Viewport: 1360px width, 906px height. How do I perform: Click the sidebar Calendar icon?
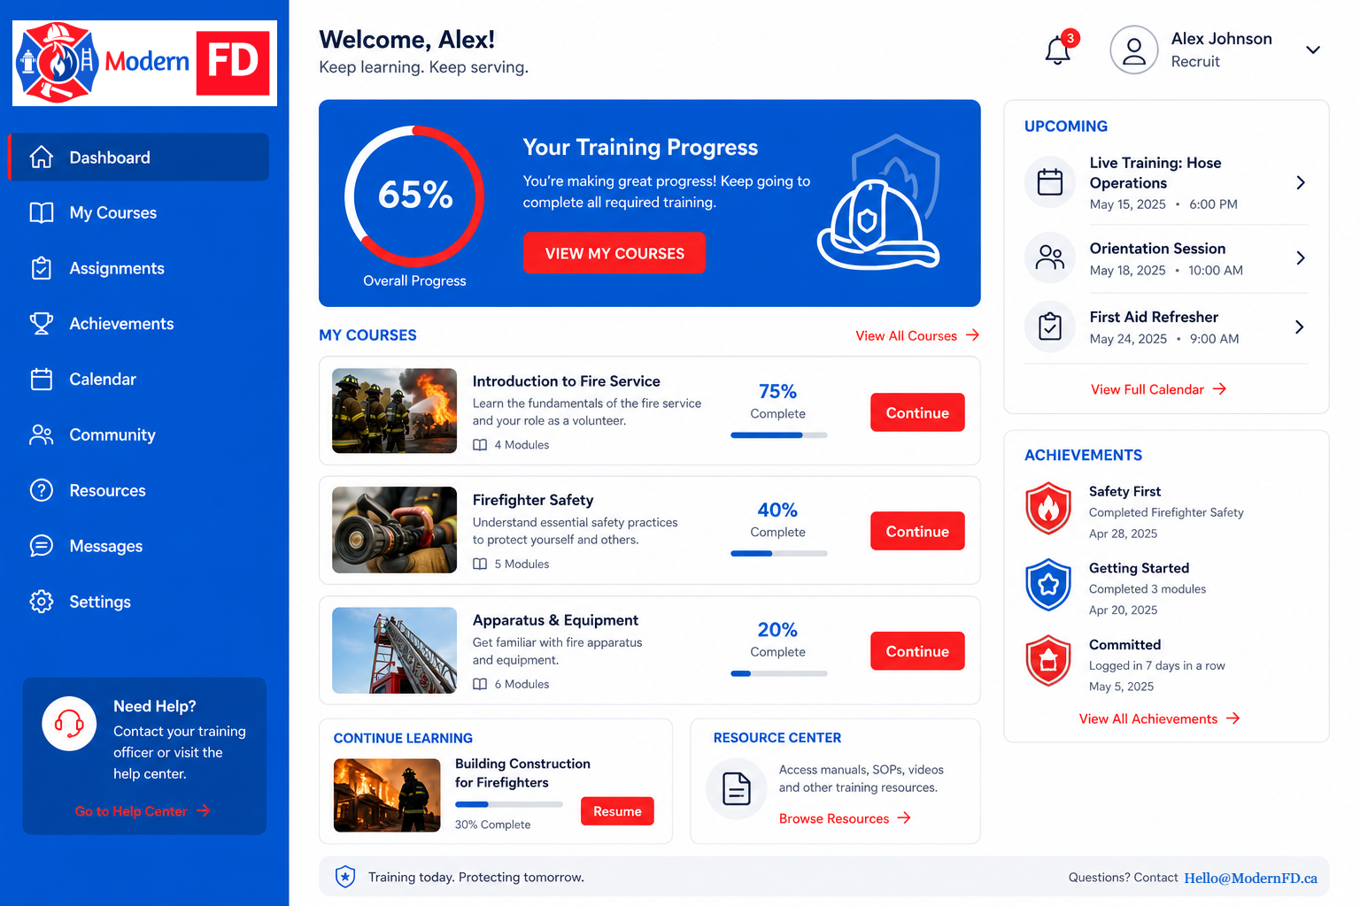[x=42, y=379]
